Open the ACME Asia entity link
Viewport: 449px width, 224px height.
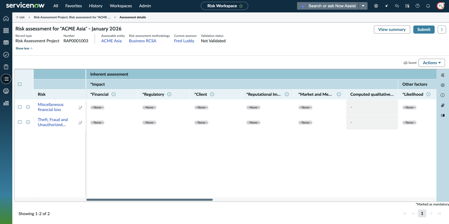(x=111, y=41)
